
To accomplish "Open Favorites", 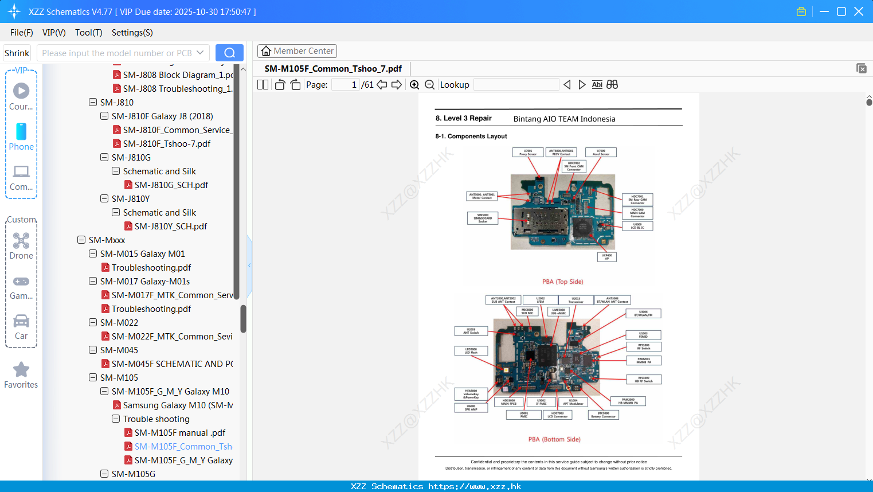I will click(x=21, y=375).
